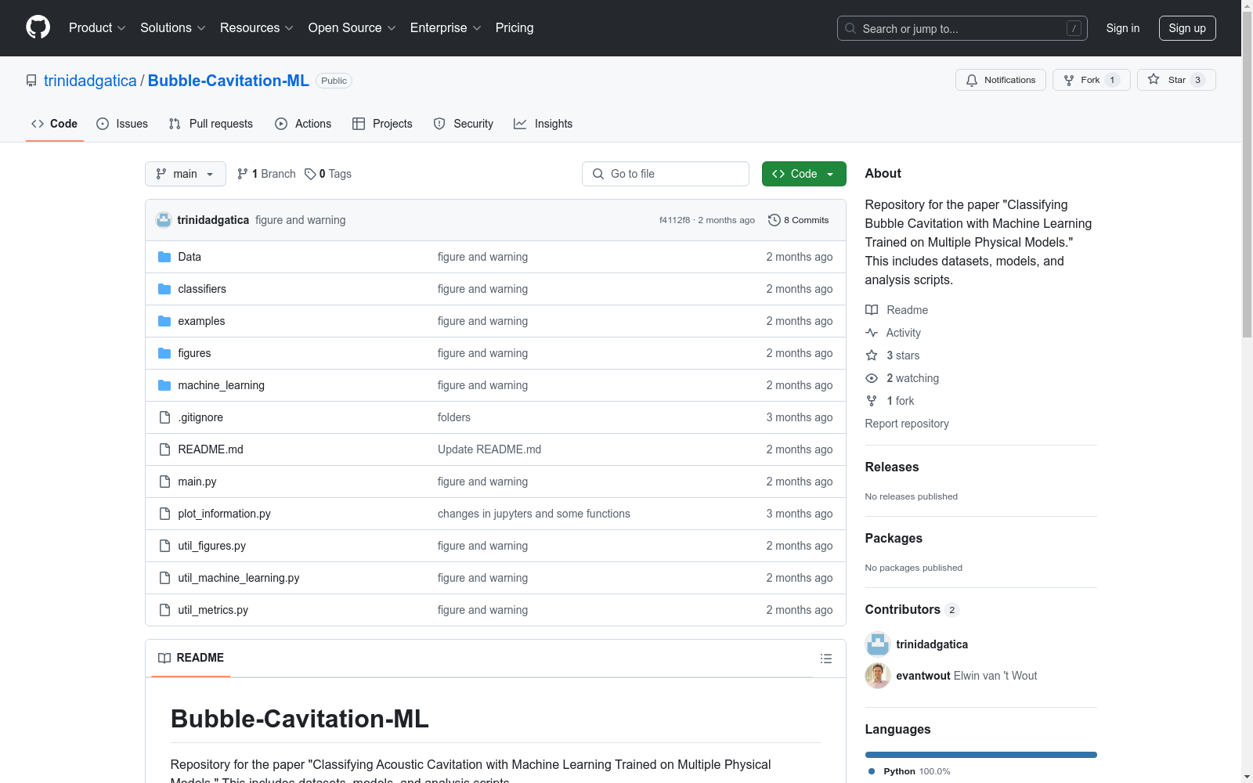Click the Sign up button
Image resolution: width=1253 pixels, height=783 pixels.
pyautogui.click(x=1187, y=28)
